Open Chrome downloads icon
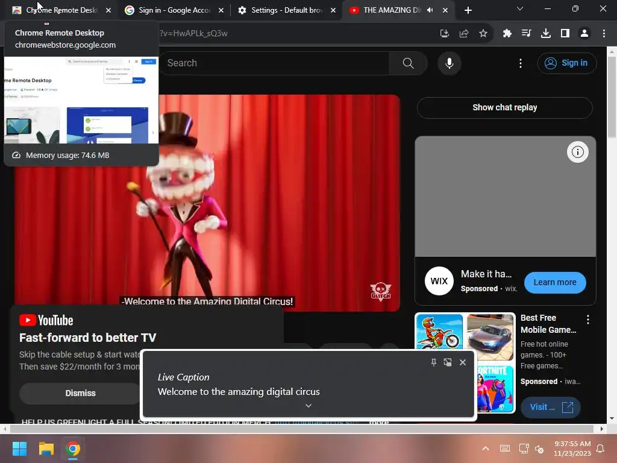The width and height of the screenshot is (617, 463). (545, 34)
